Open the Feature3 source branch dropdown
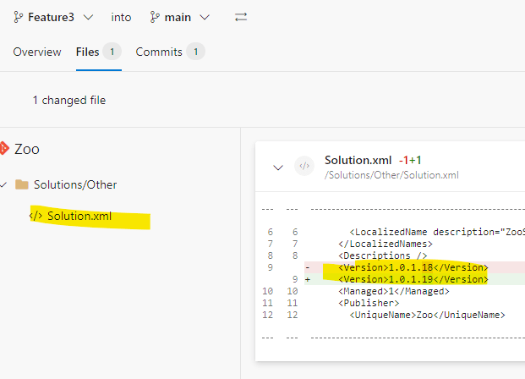 [x=53, y=17]
